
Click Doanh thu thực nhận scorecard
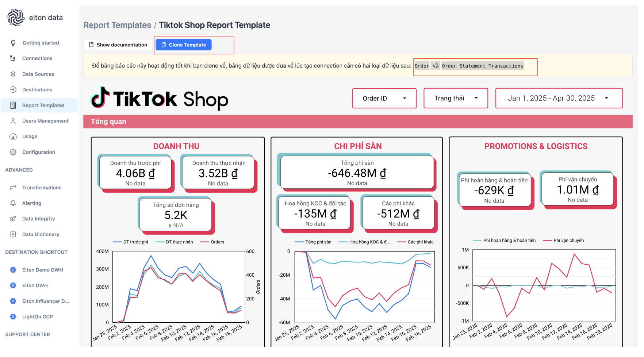pos(218,173)
